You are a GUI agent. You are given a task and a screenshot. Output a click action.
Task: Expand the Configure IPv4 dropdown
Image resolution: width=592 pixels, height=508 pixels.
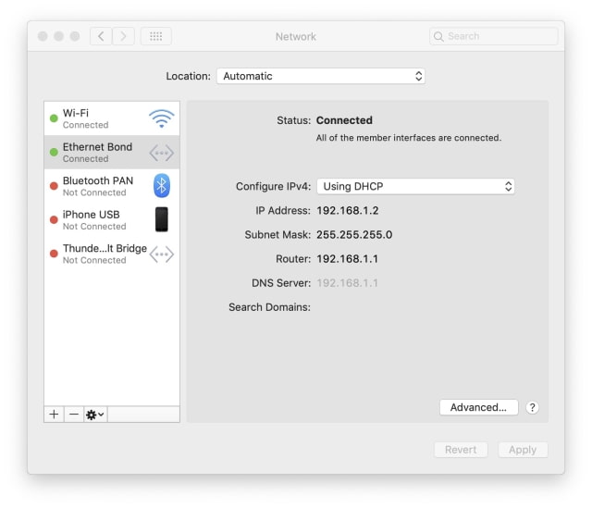point(415,186)
